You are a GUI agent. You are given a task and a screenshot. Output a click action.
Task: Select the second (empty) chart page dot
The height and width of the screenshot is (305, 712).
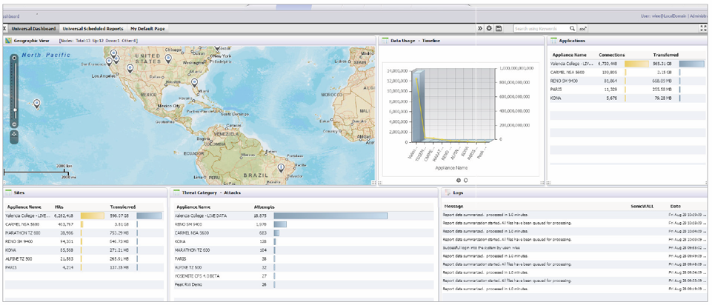(466, 180)
